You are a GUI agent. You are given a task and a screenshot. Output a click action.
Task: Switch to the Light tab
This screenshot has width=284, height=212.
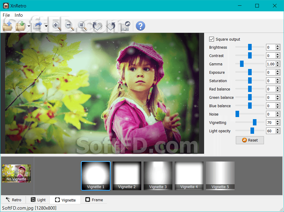coord(38,200)
